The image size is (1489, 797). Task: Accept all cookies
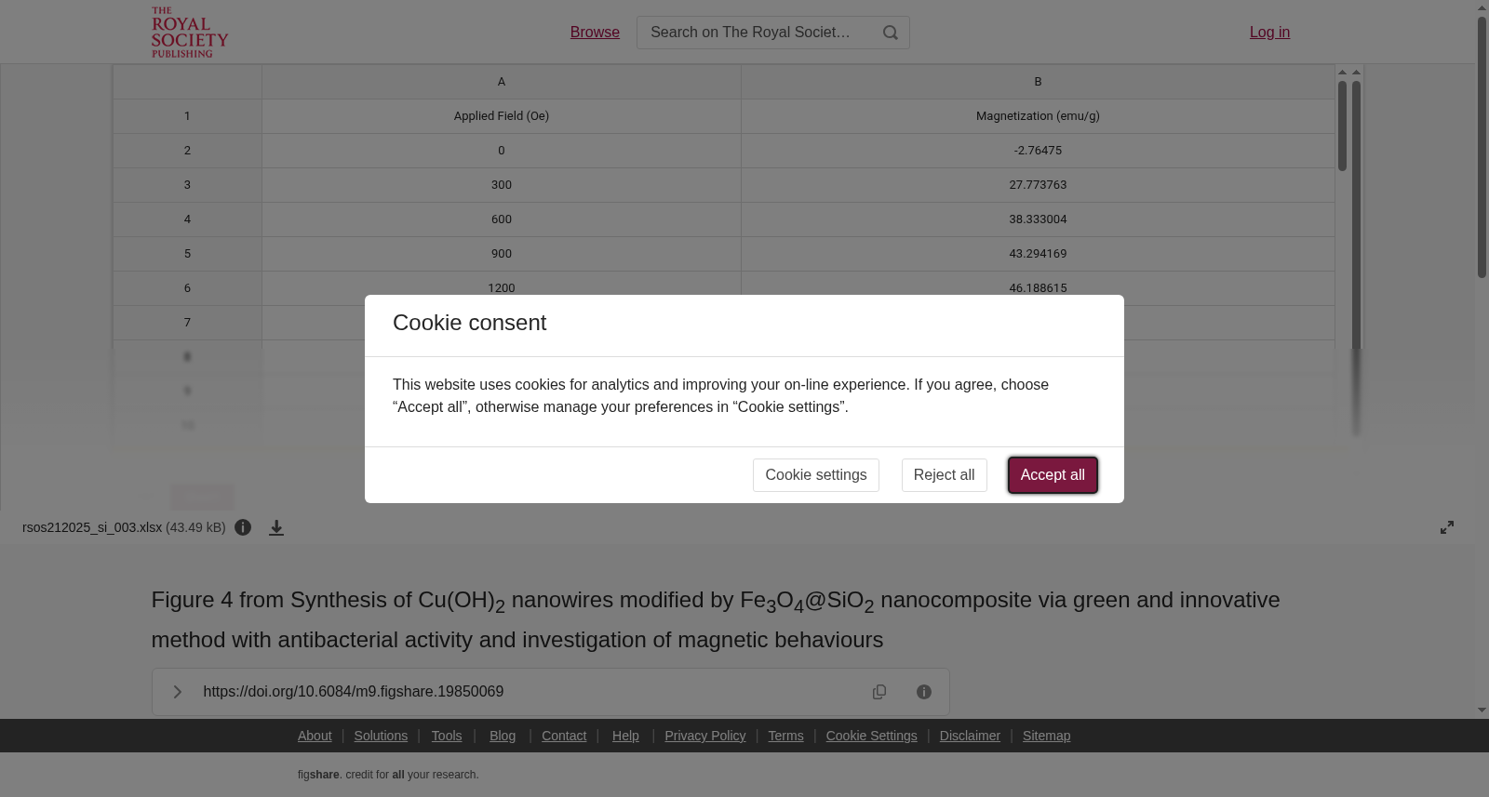1053,475
